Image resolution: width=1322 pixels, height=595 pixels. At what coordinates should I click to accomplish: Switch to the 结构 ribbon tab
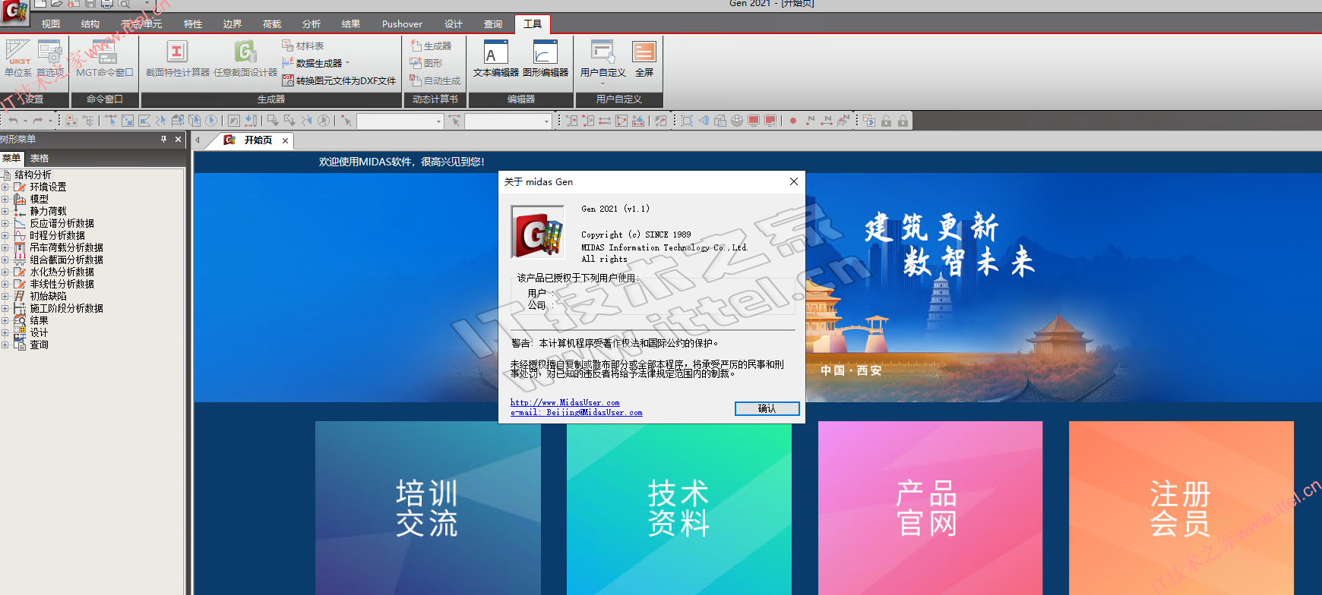click(x=90, y=24)
